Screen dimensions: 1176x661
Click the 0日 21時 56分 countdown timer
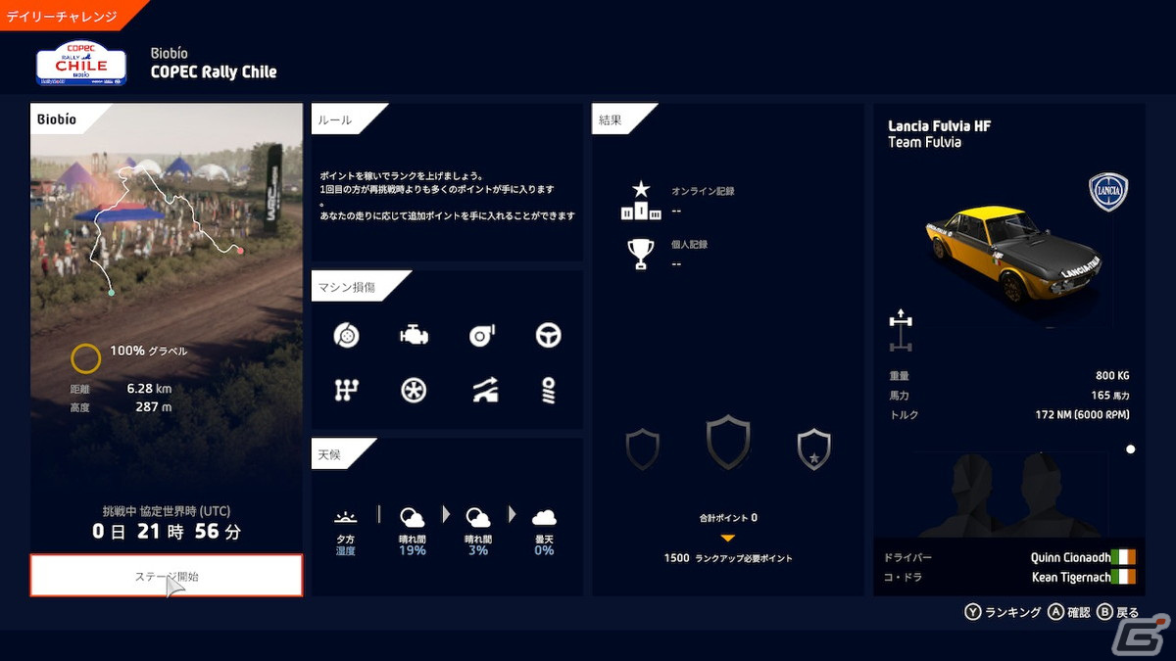point(167,532)
